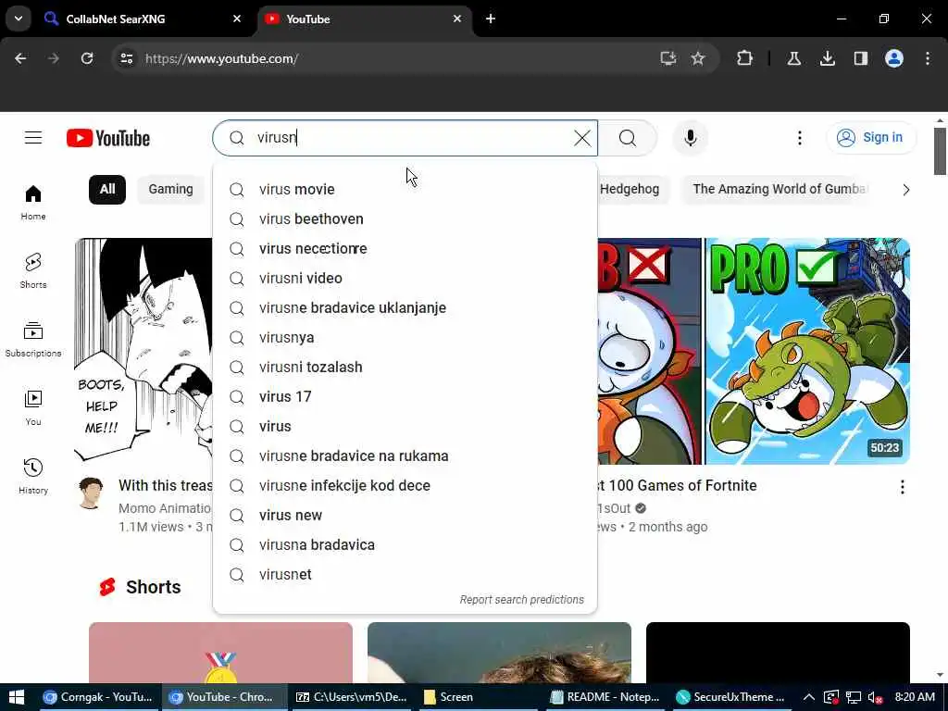This screenshot has width=948, height=711.
Task: Open Fortnite video's three-dot options
Action: click(x=902, y=487)
